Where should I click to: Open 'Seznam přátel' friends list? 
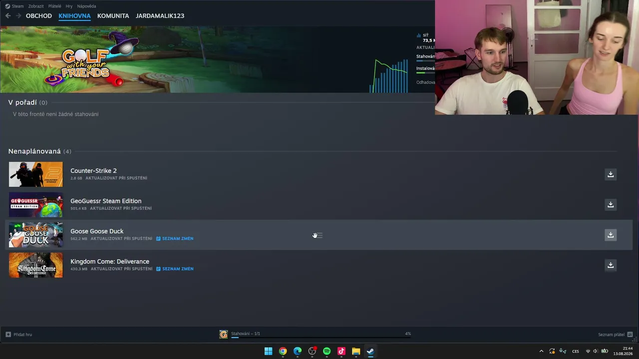611,335
